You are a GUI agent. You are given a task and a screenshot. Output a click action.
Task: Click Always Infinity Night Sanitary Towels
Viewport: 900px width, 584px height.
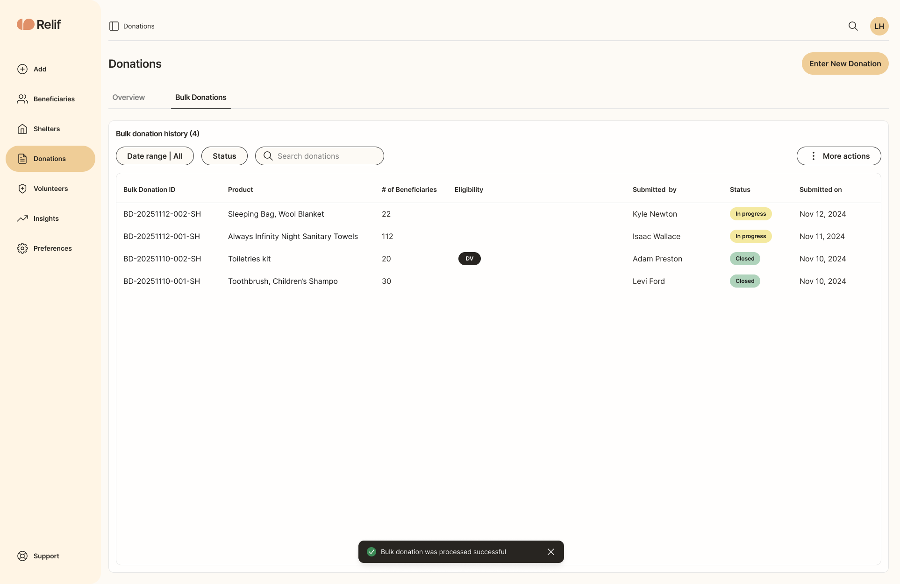[x=293, y=236]
